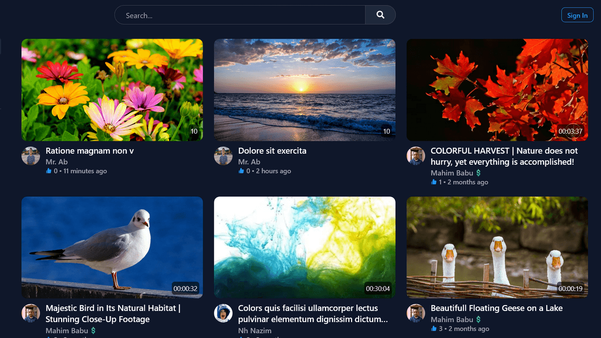Click the 00:00:32 duration badge
Viewport: 601px width, 338px height.
[x=185, y=288]
